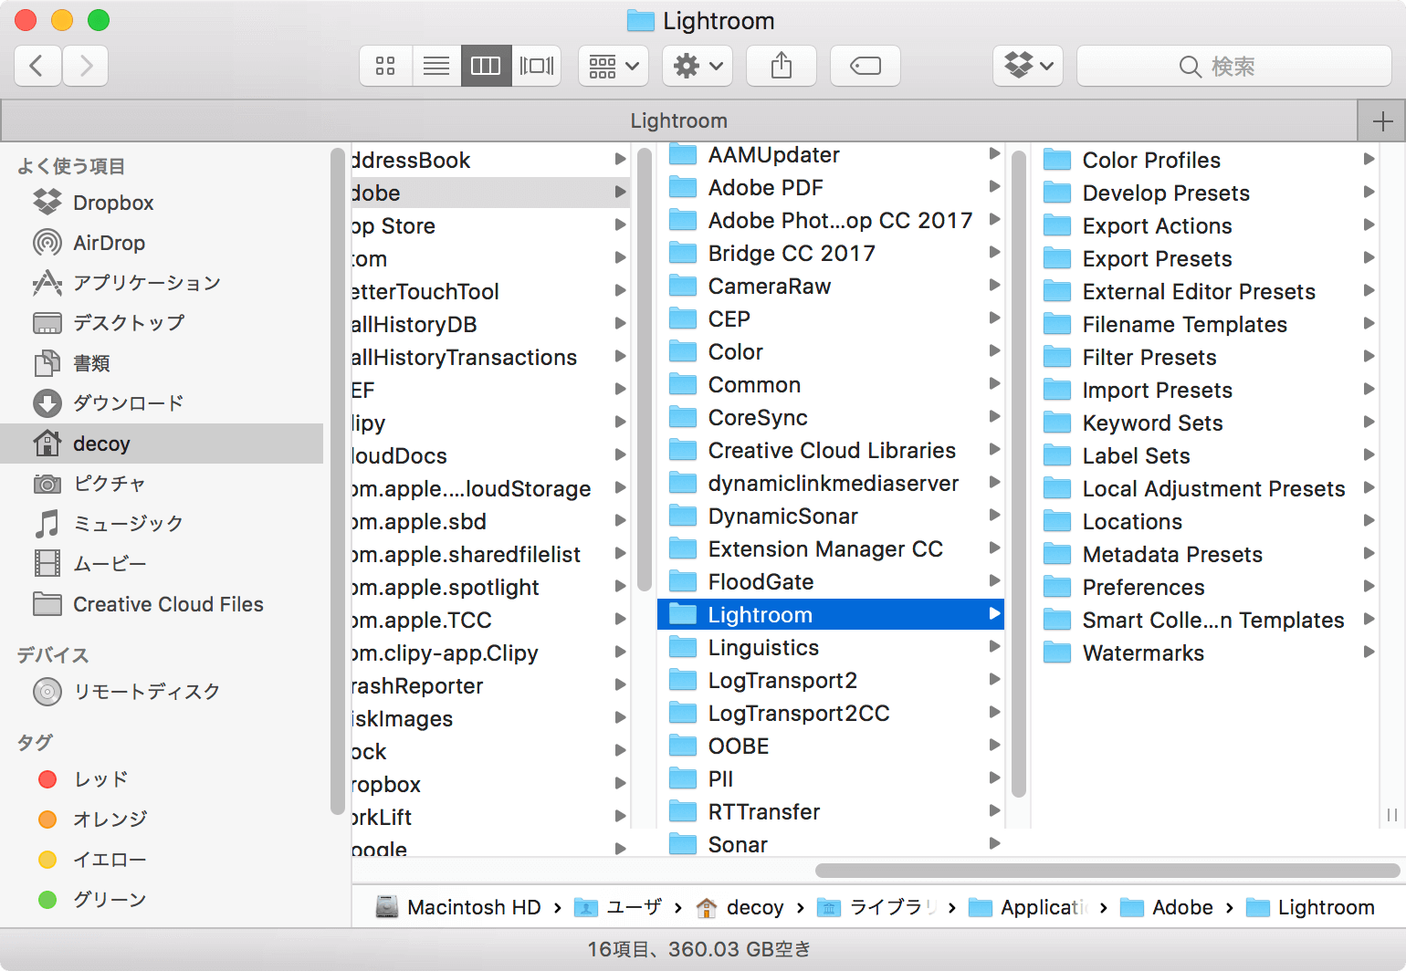Click the search field
The width and height of the screenshot is (1406, 971).
point(1234,66)
